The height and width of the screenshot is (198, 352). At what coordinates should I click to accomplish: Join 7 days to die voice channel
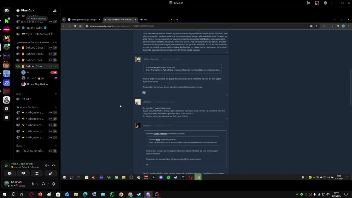click(x=36, y=151)
